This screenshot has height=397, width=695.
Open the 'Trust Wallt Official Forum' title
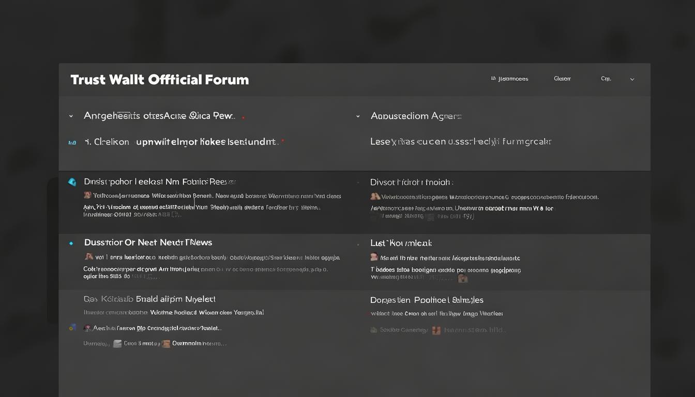pos(159,80)
